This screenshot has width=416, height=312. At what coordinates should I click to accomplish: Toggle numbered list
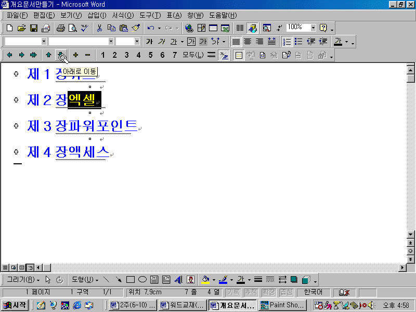[287, 42]
